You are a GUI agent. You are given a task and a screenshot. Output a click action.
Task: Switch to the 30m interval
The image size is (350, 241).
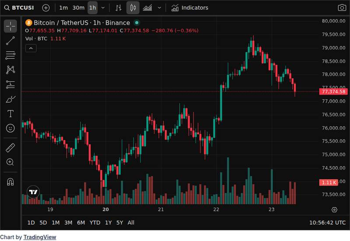click(78, 8)
